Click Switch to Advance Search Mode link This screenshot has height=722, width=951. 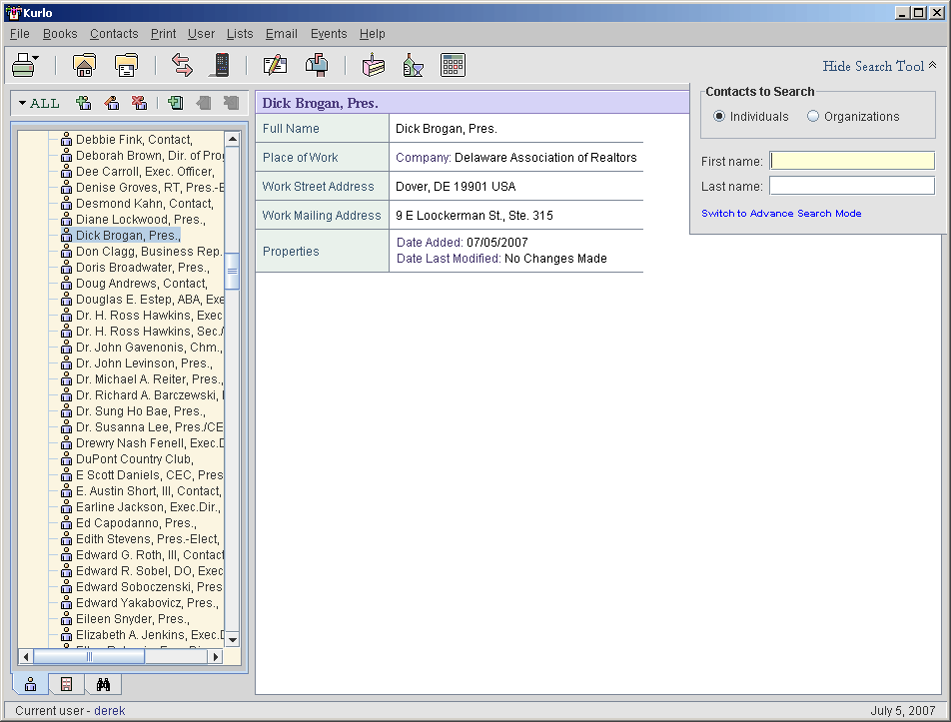point(781,214)
